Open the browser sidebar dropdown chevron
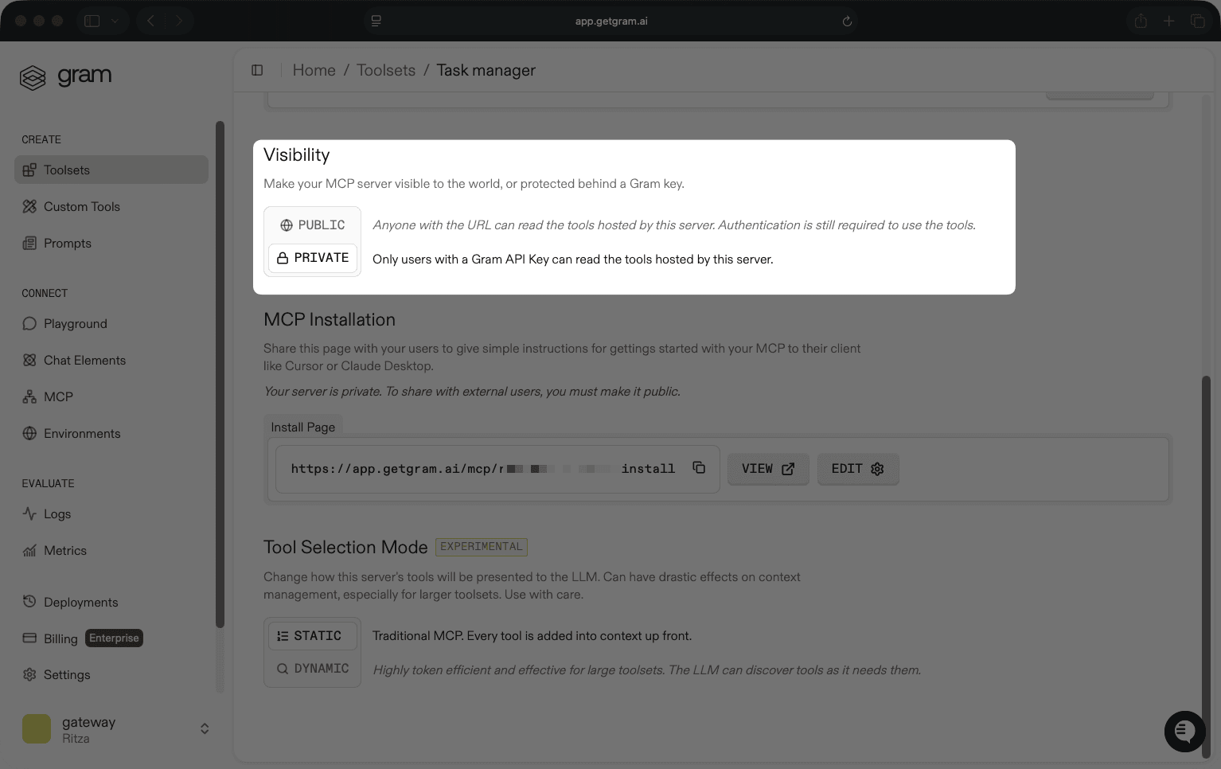The height and width of the screenshot is (769, 1221). pyautogui.click(x=115, y=21)
